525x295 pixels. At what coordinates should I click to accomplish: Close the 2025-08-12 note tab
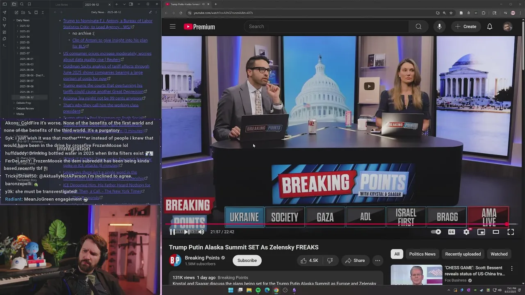point(110,5)
